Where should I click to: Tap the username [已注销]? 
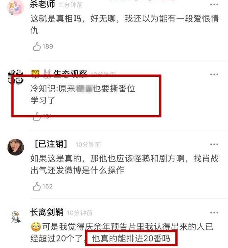coord(51,144)
